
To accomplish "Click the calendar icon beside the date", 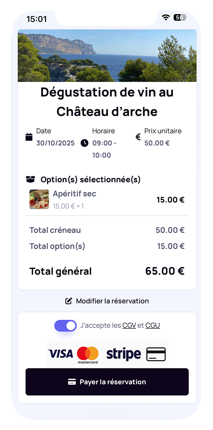I will click(x=29, y=137).
